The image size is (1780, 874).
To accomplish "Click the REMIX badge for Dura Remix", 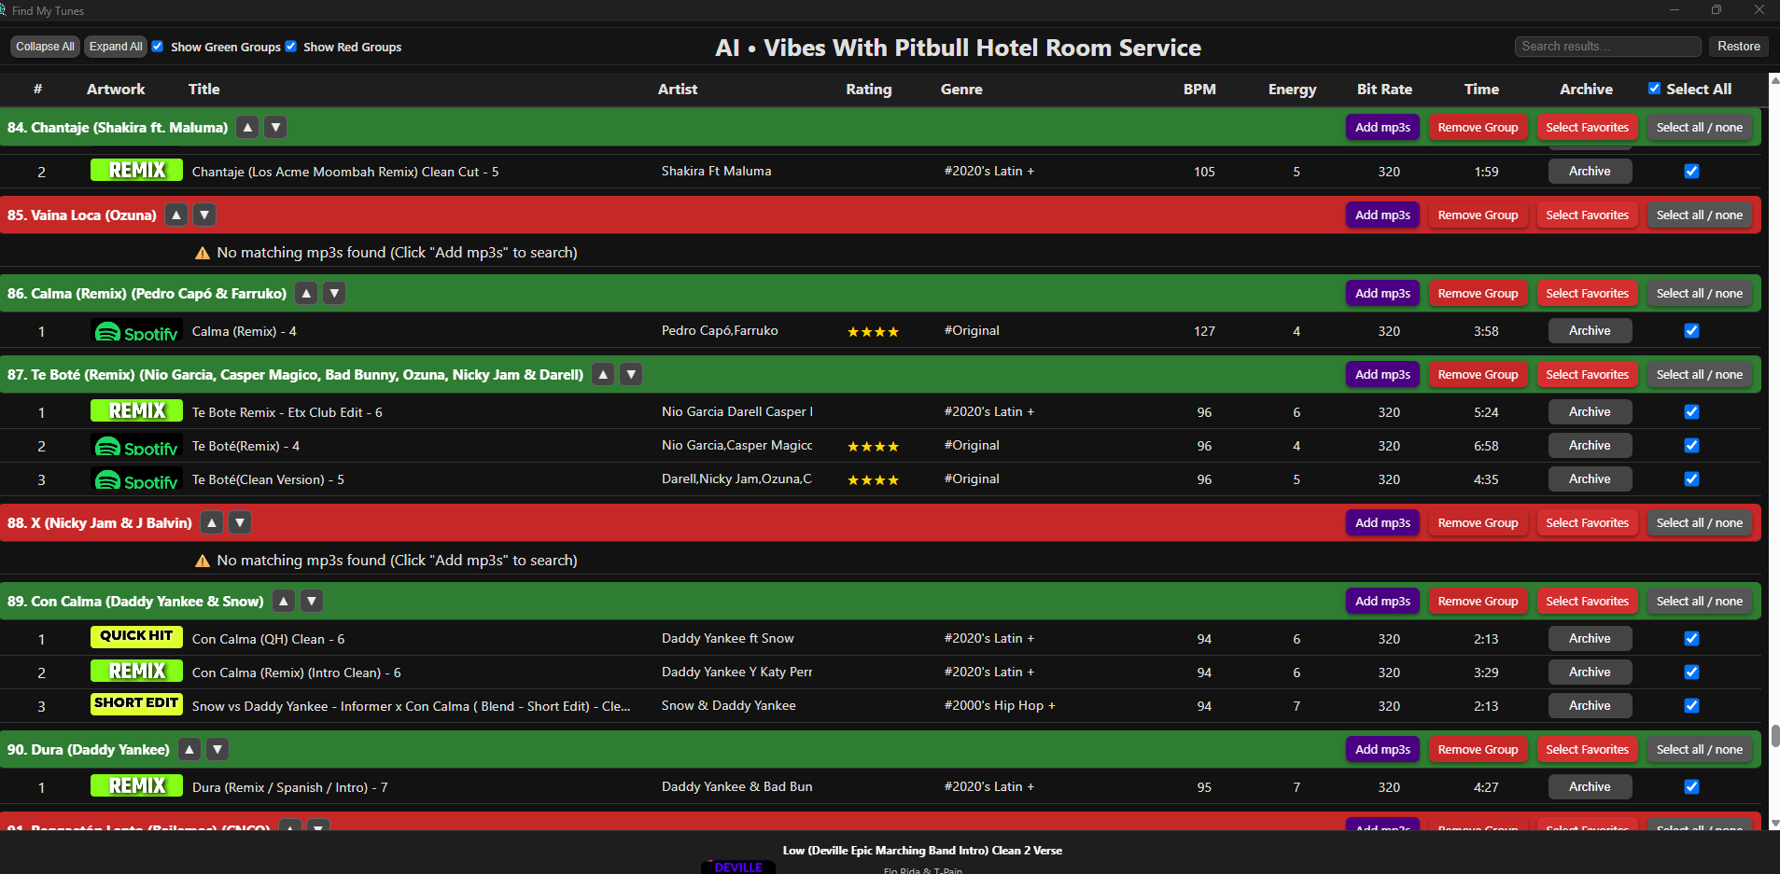I will coord(136,786).
